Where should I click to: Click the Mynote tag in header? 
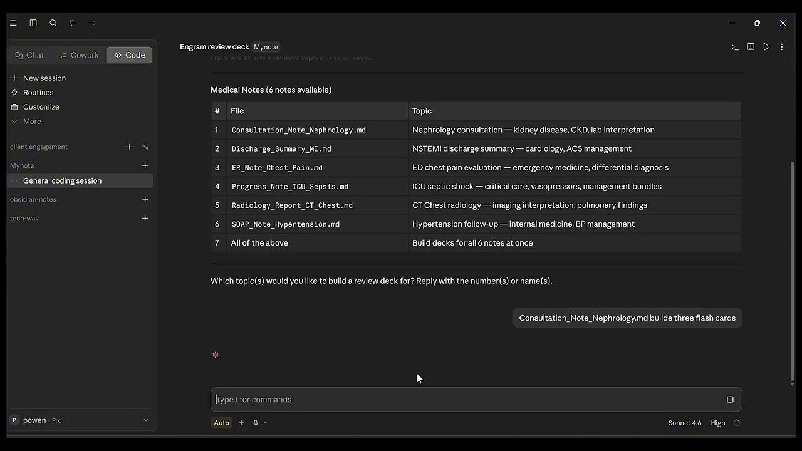tap(266, 47)
